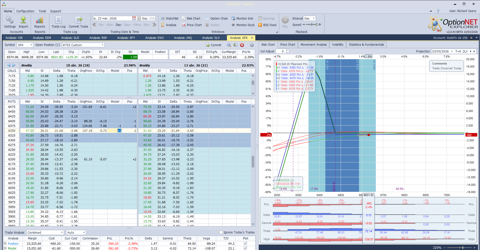This screenshot has width=480, height=250.
Task: Expand the Interval Day dropdown
Action: pyautogui.click(x=314, y=18)
